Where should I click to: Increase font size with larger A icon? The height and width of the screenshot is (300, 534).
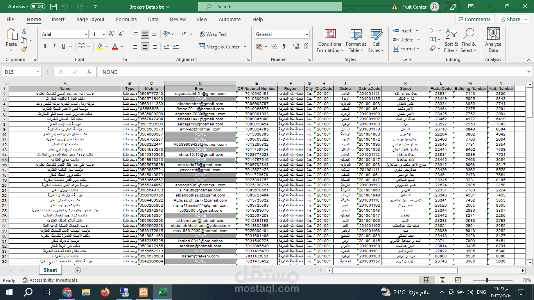click(x=111, y=34)
